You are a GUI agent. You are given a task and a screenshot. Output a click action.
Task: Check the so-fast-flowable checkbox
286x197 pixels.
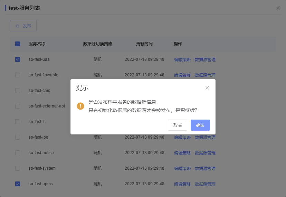[18, 75]
